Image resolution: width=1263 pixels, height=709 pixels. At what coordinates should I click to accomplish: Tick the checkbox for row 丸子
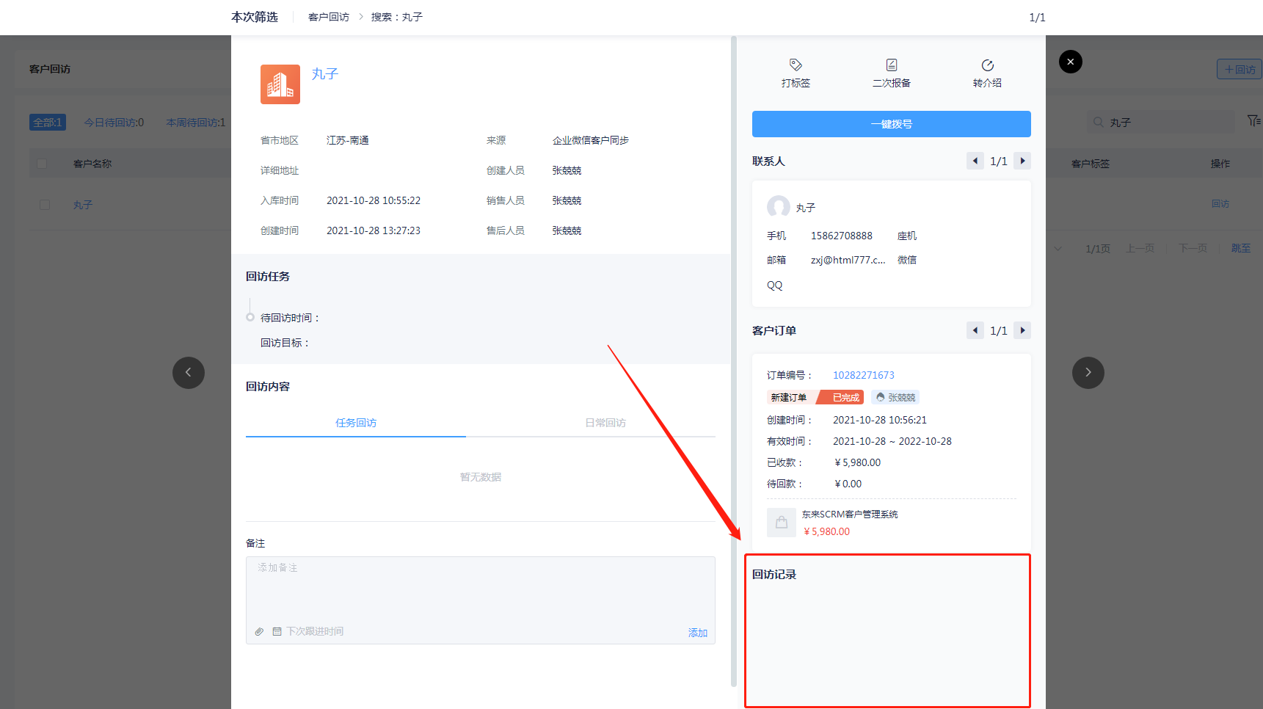tap(45, 205)
